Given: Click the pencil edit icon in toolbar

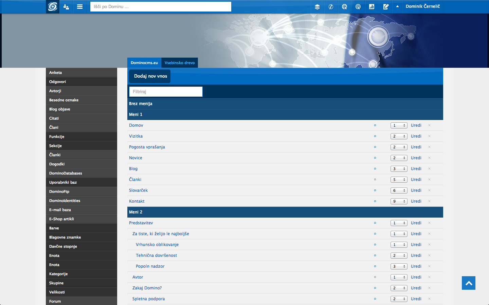Looking at the screenshot, I should click(386, 7).
